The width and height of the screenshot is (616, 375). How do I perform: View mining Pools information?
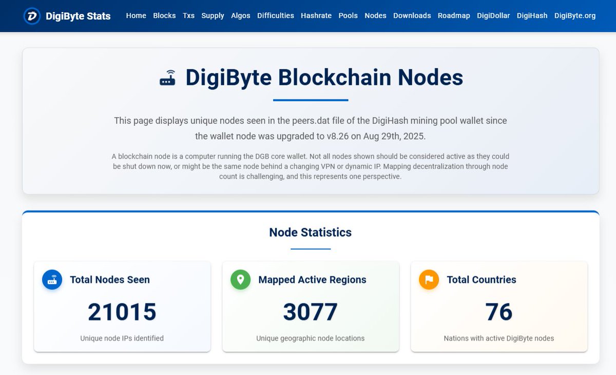coord(348,15)
